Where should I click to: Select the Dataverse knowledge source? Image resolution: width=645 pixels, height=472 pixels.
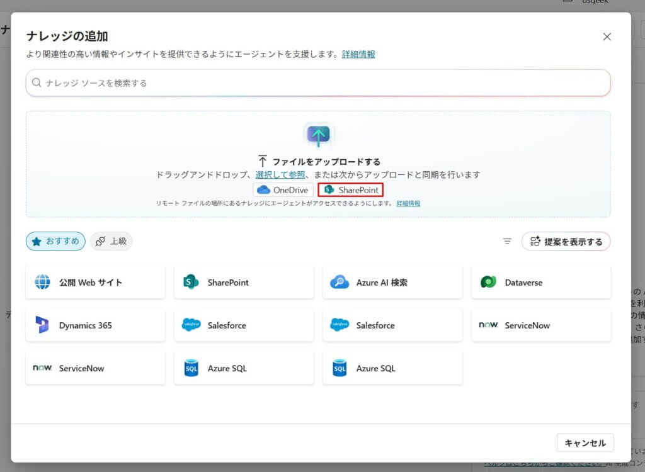click(x=540, y=283)
